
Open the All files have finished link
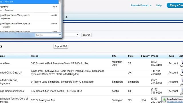(175, 102)
